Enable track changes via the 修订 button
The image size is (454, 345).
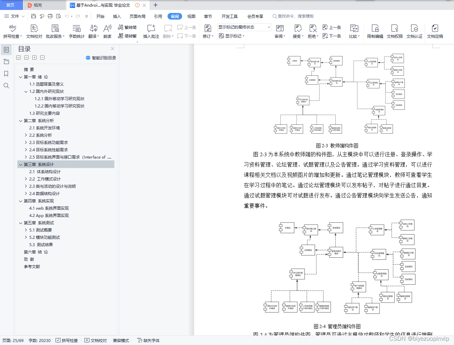click(x=207, y=31)
